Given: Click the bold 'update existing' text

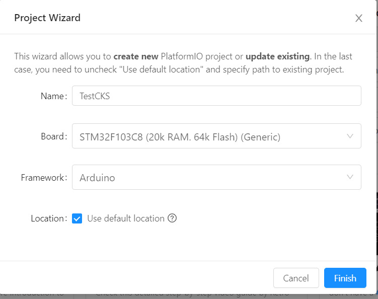Looking at the screenshot, I should click(x=277, y=56).
